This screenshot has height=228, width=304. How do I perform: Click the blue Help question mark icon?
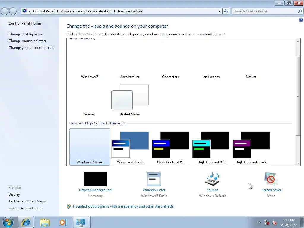point(301,20)
